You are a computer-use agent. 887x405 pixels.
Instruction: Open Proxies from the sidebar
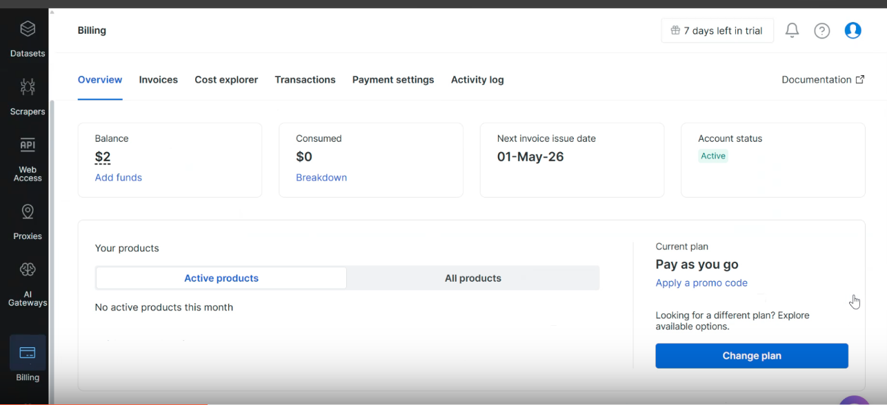pos(28,222)
